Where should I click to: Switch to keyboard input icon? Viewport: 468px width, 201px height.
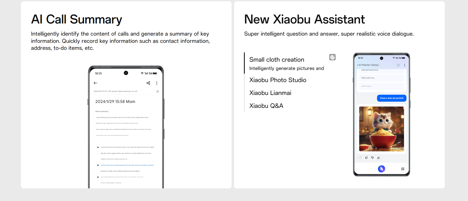(403, 169)
